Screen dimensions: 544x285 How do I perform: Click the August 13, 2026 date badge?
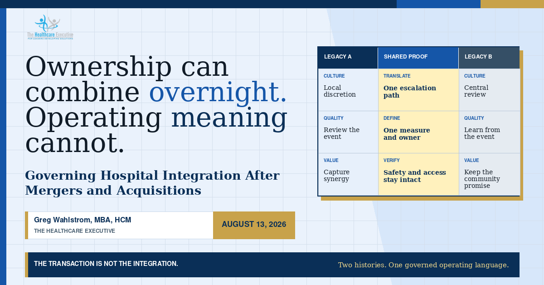254,225
